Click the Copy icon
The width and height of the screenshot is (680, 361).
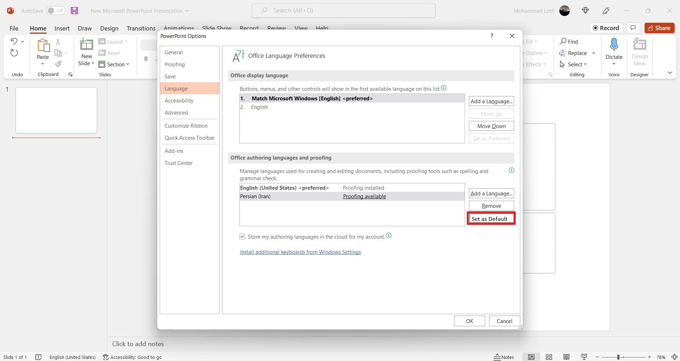pos(58,53)
